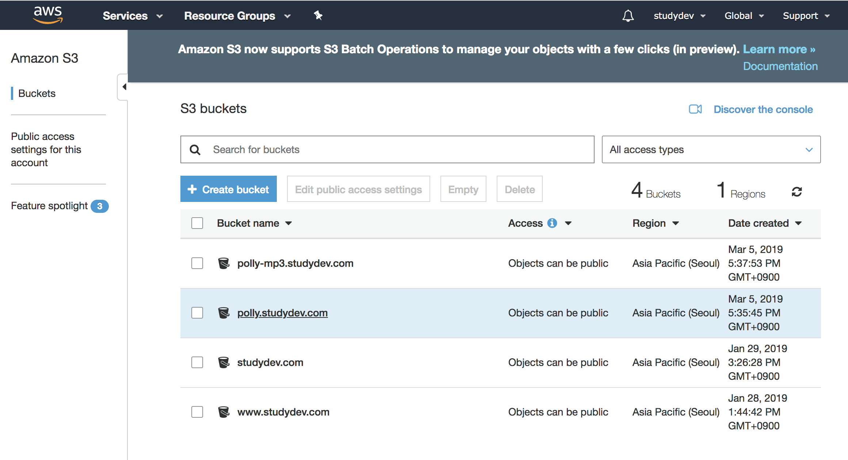Open the Documentation link
848x460 pixels.
[780, 66]
